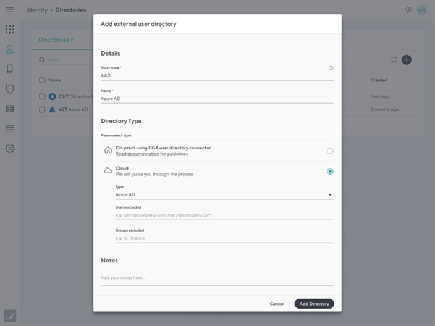Image resolution: width=435 pixels, height=326 pixels.
Task: Open the shield security icon in sidebar
Action: (10, 89)
